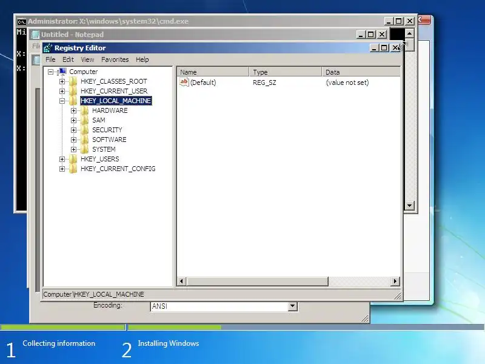Expand the HKEY_USERS key
The width and height of the screenshot is (485, 364).
click(x=62, y=159)
